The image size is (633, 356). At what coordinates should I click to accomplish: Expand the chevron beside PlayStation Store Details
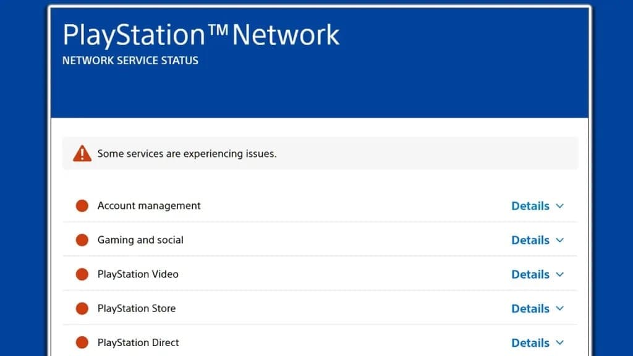click(559, 308)
